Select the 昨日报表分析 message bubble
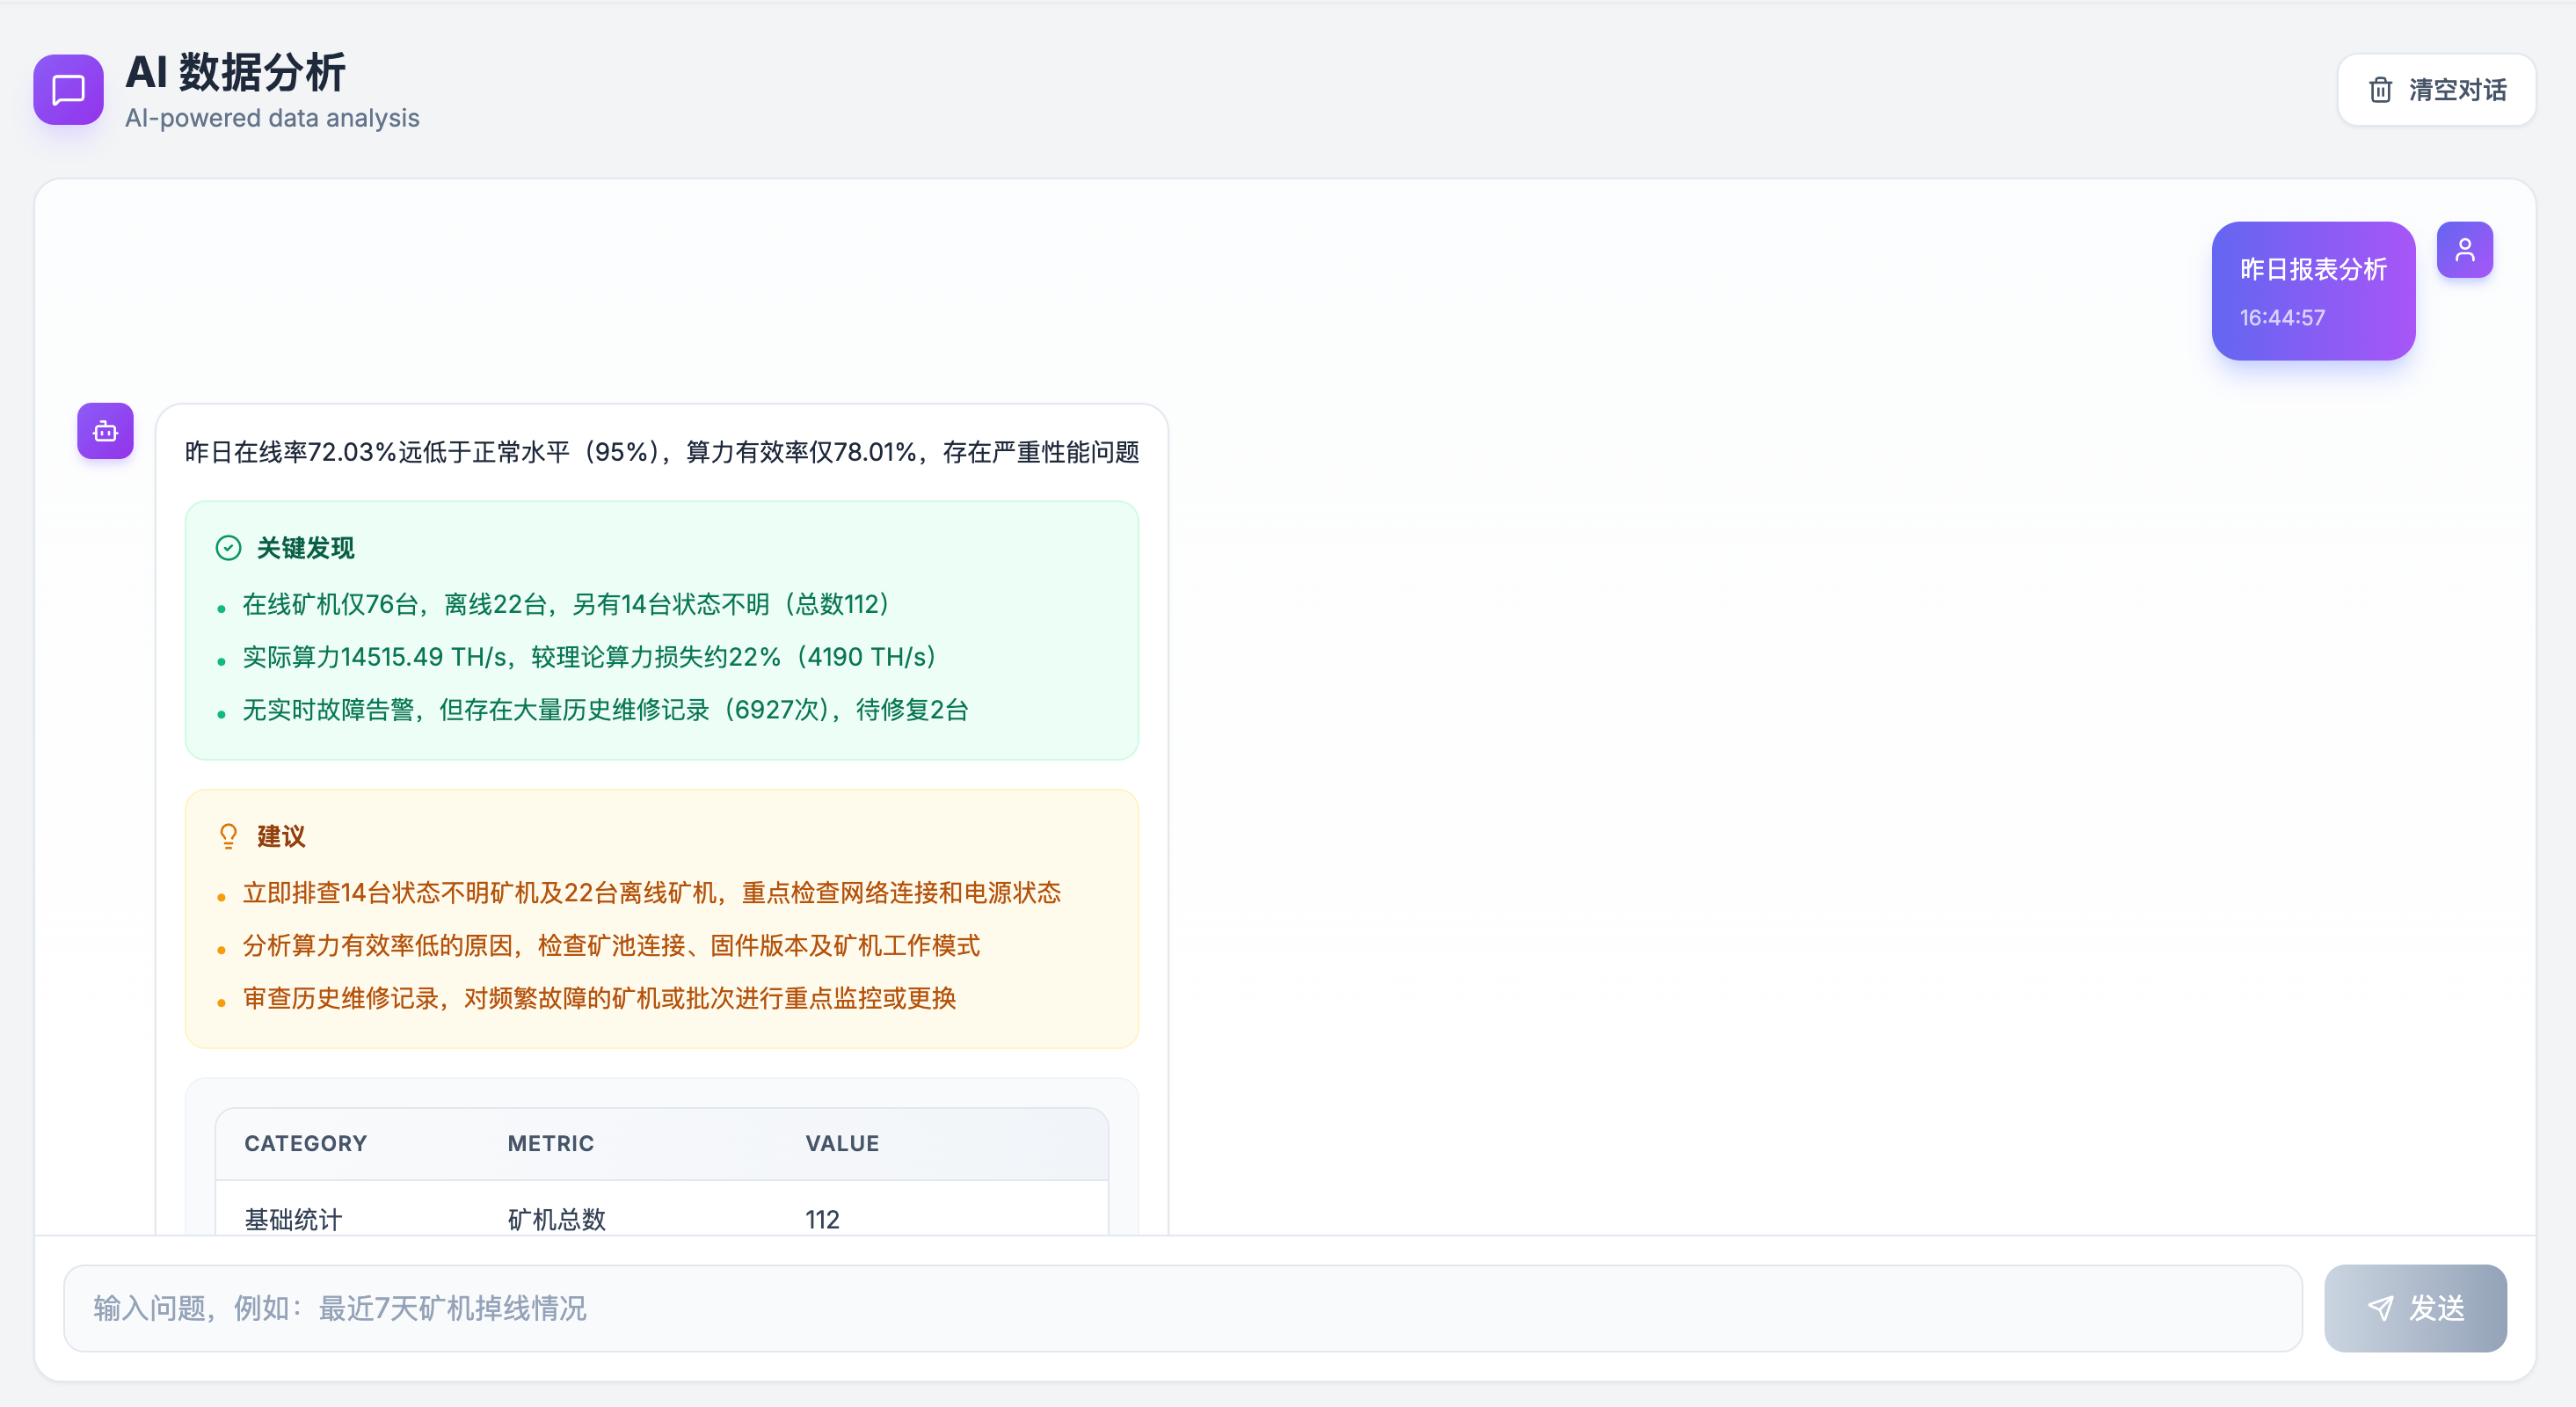2576x1407 pixels. click(2313, 290)
